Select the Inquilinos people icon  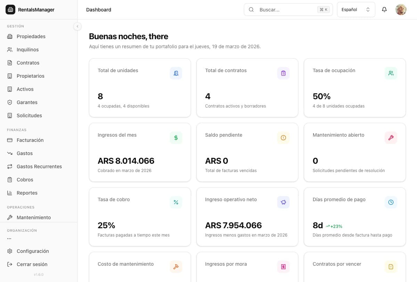9,50
